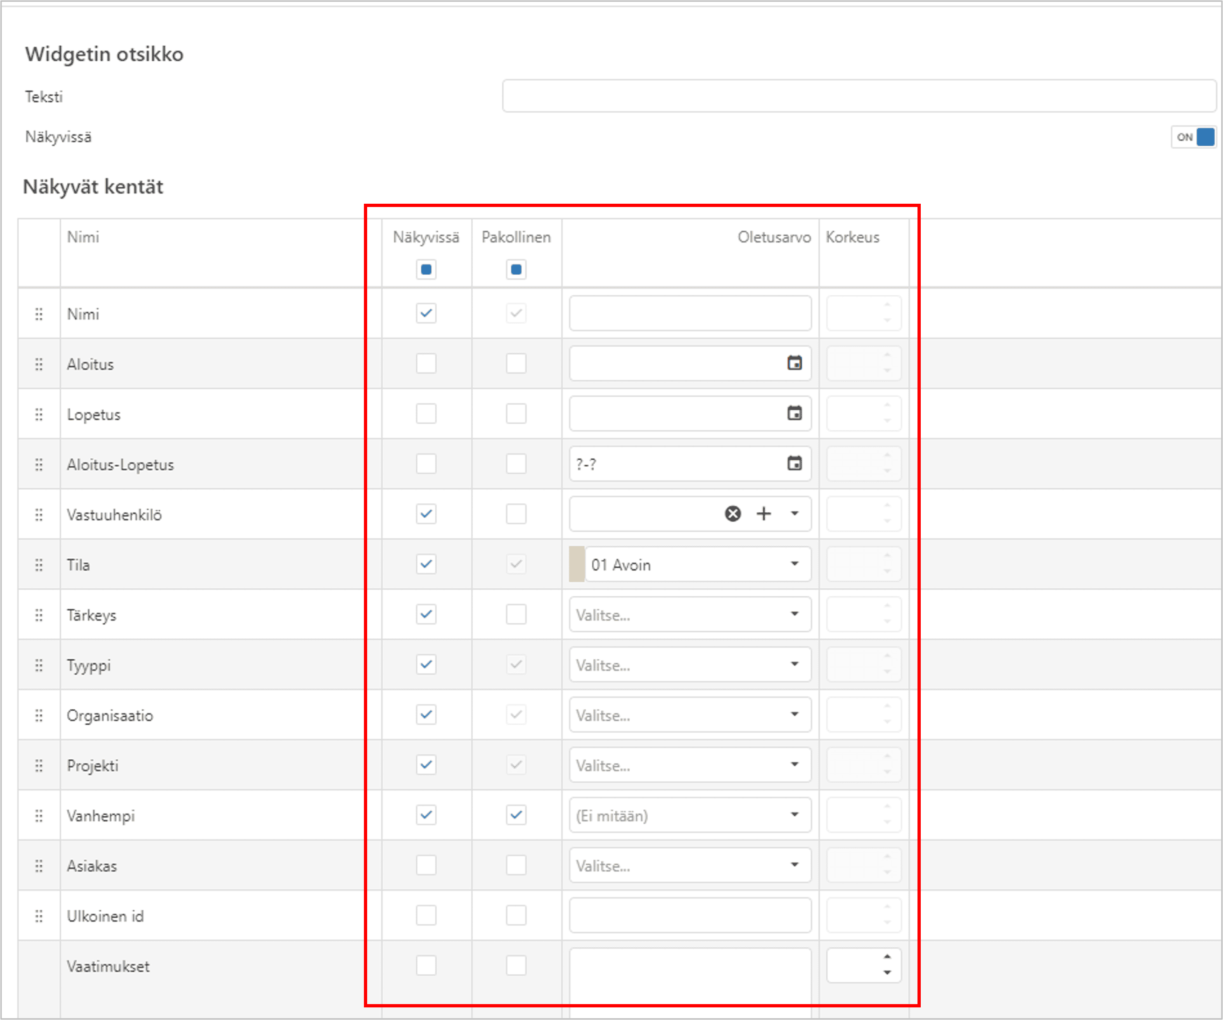Open the calendar picker in the Lopetus row
1223x1020 pixels.
click(794, 413)
